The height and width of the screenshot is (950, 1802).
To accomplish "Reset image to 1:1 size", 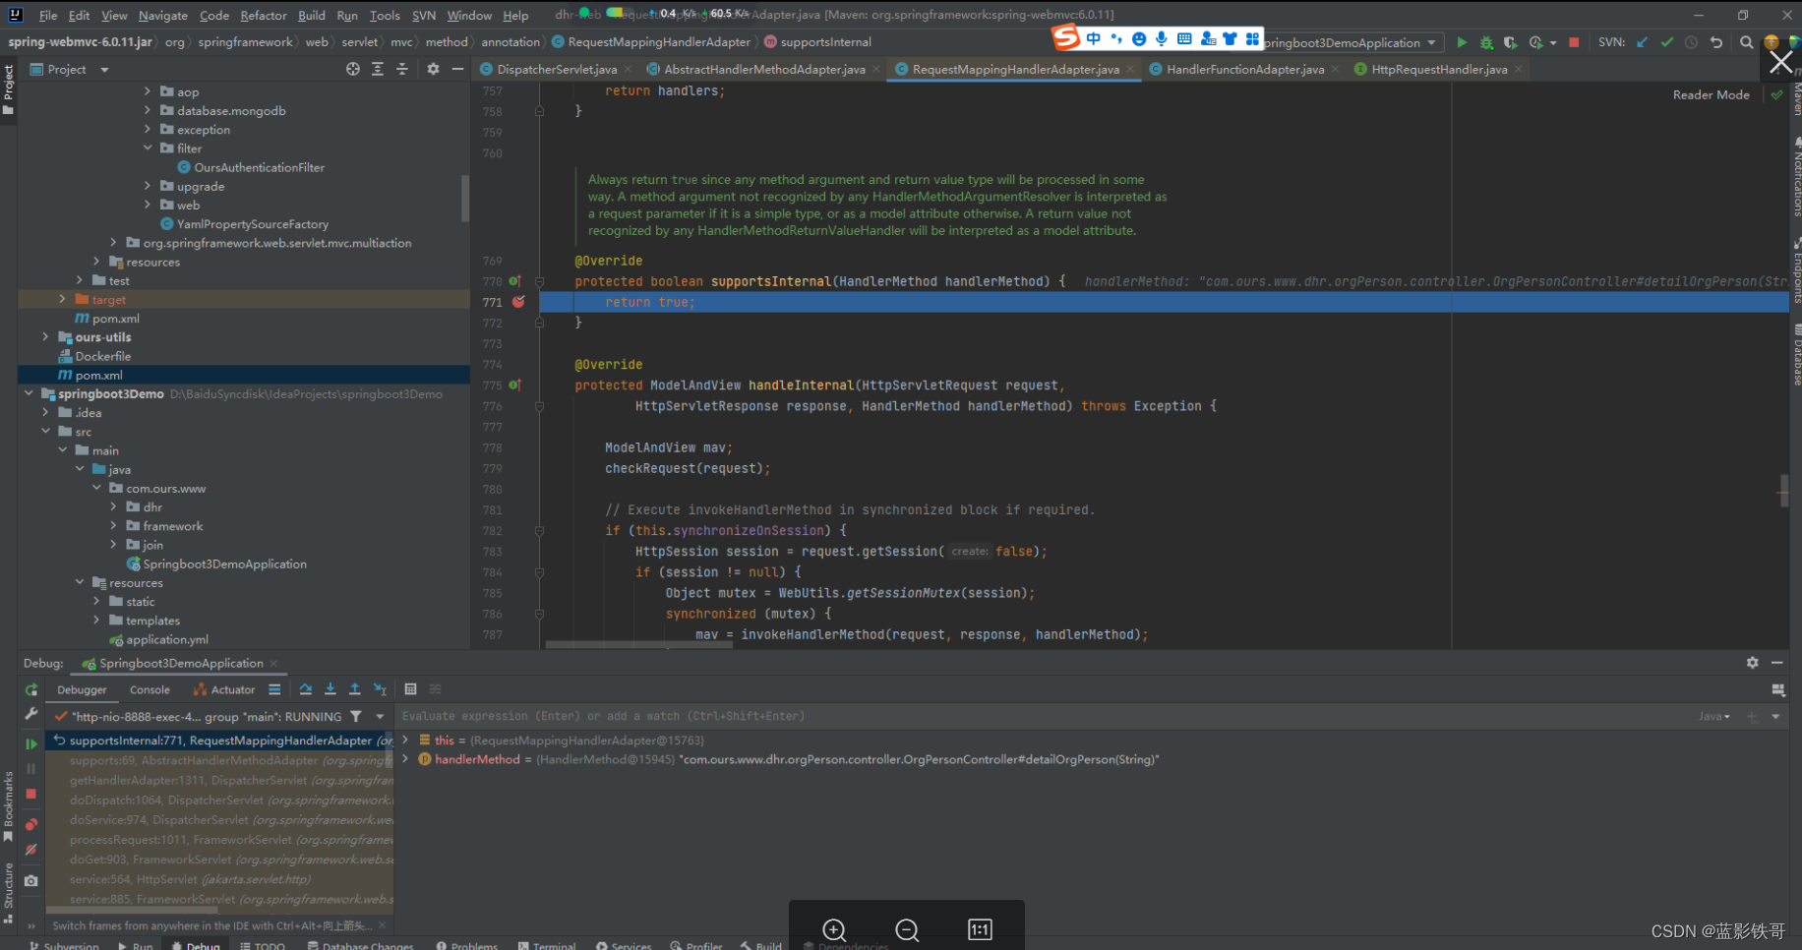I will click(980, 929).
